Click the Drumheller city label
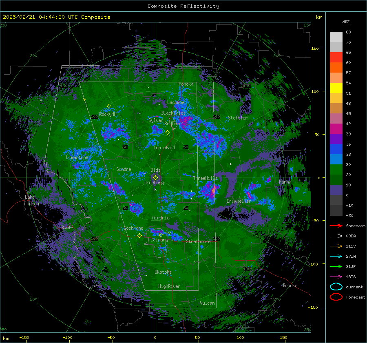Image resolution: width=367 pixels, height=343 pixels. (239, 201)
